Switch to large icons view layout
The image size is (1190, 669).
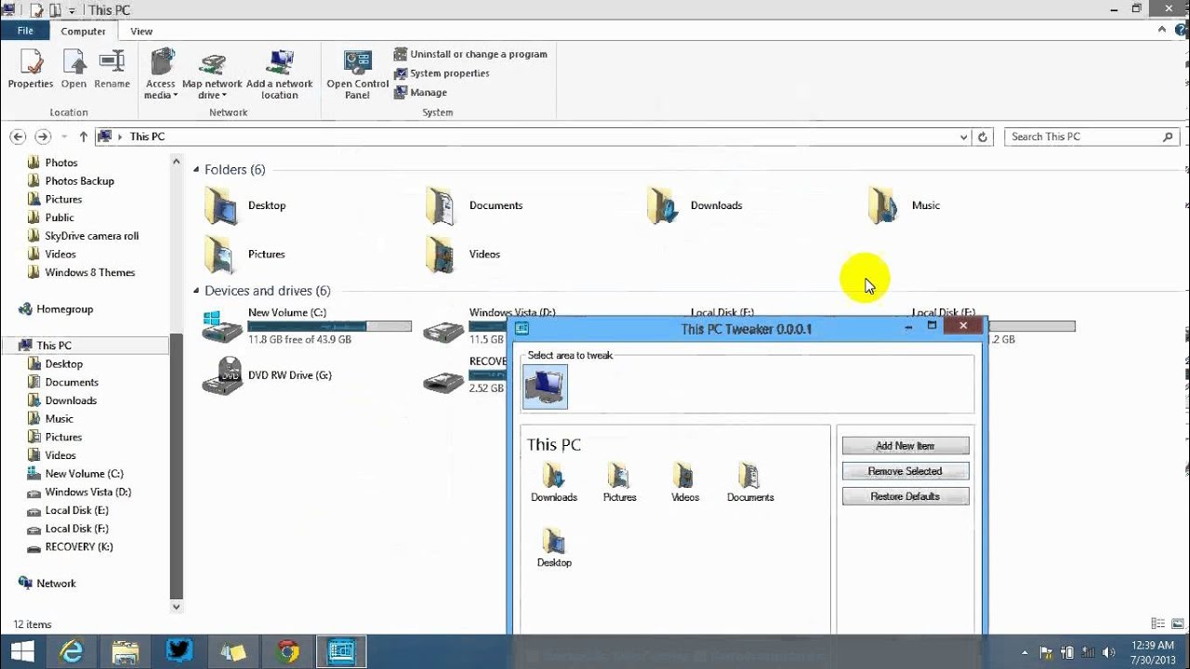click(1176, 623)
